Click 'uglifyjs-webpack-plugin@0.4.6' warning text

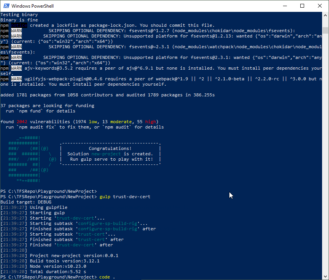click(63, 79)
